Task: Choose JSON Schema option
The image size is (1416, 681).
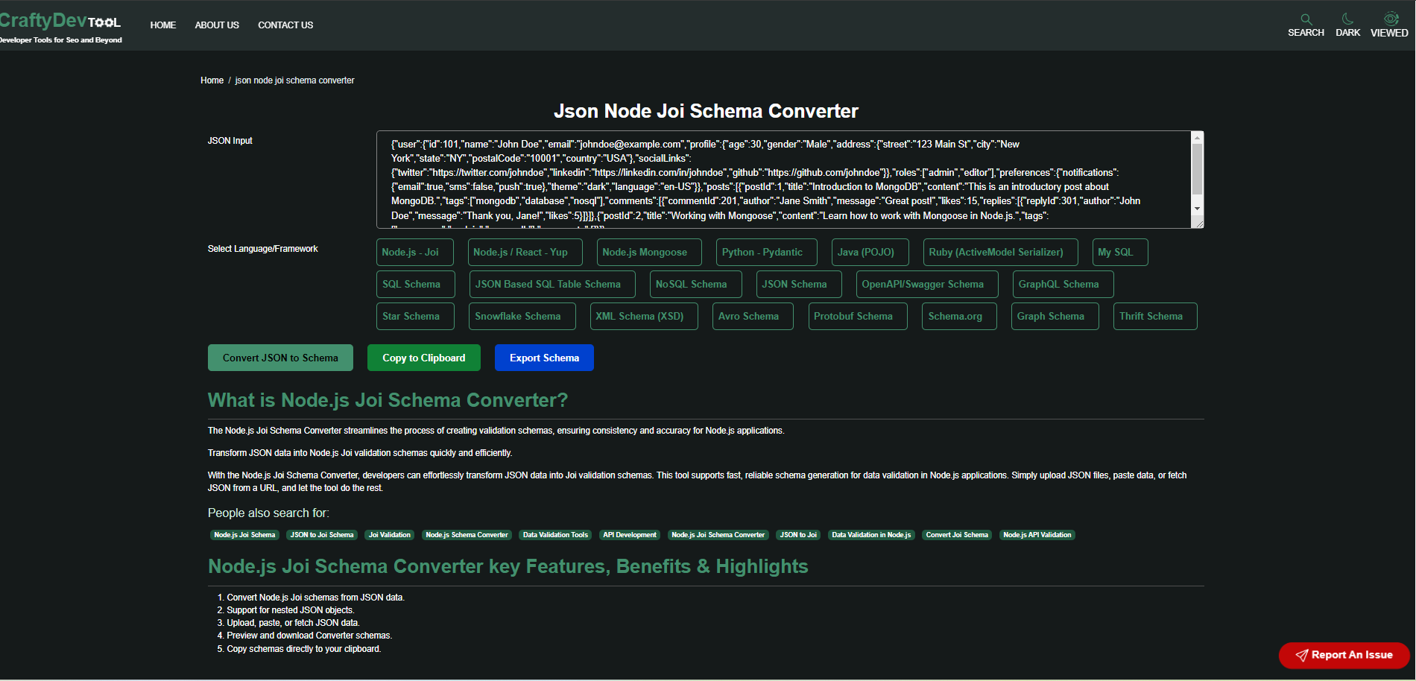Action: coord(799,285)
